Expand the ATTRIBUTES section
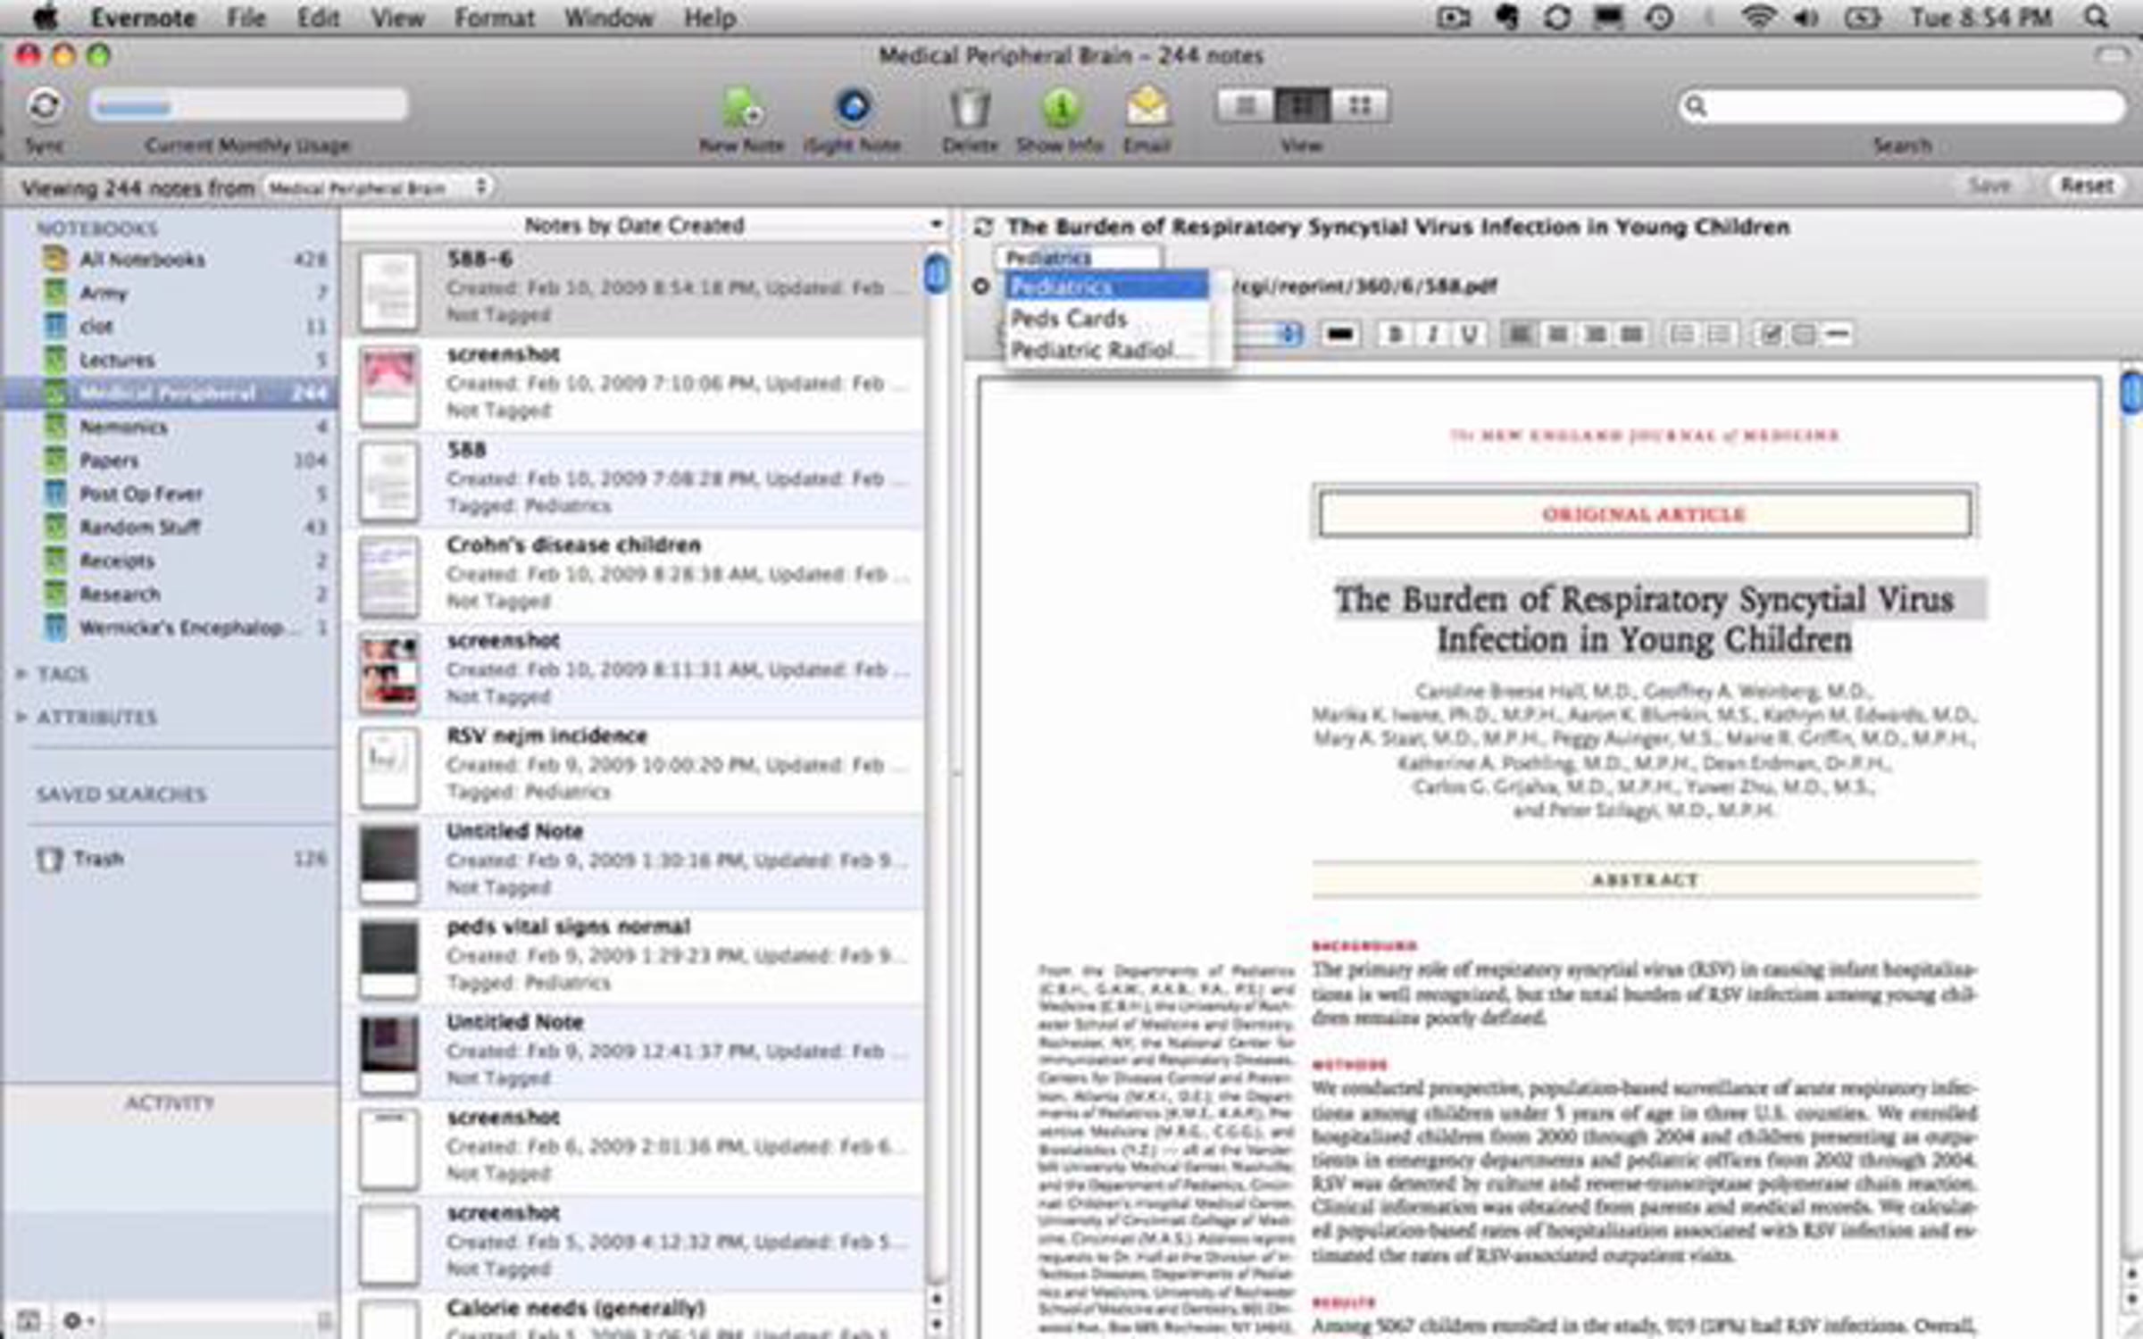The height and width of the screenshot is (1339, 2143). tap(21, 717)
